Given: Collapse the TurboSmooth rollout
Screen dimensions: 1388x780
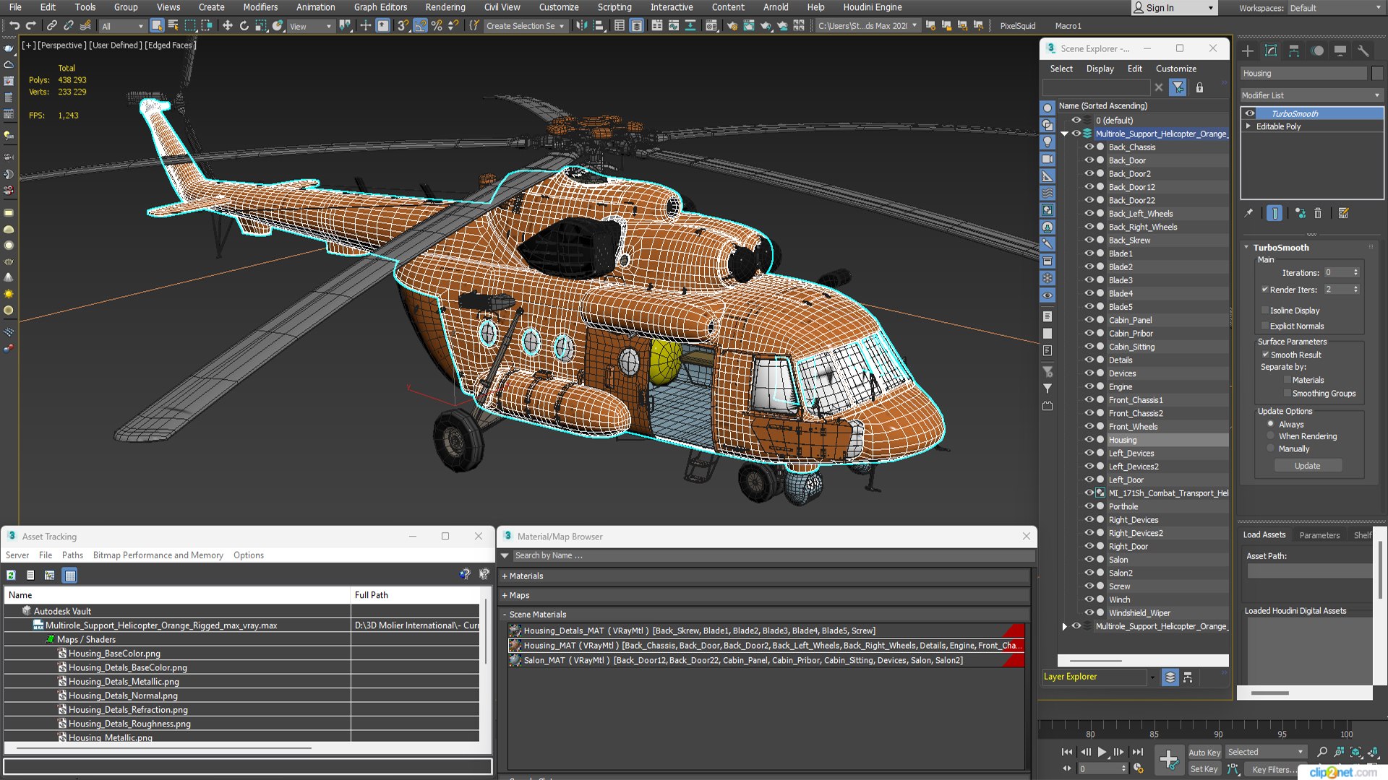Looking at the screenshot, I should pyautogui.click(x=1246, y=247).
